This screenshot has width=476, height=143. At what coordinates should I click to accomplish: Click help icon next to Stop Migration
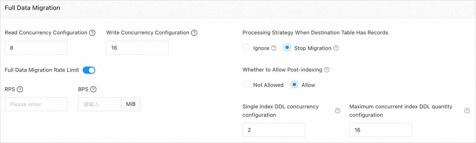(336, 48)
